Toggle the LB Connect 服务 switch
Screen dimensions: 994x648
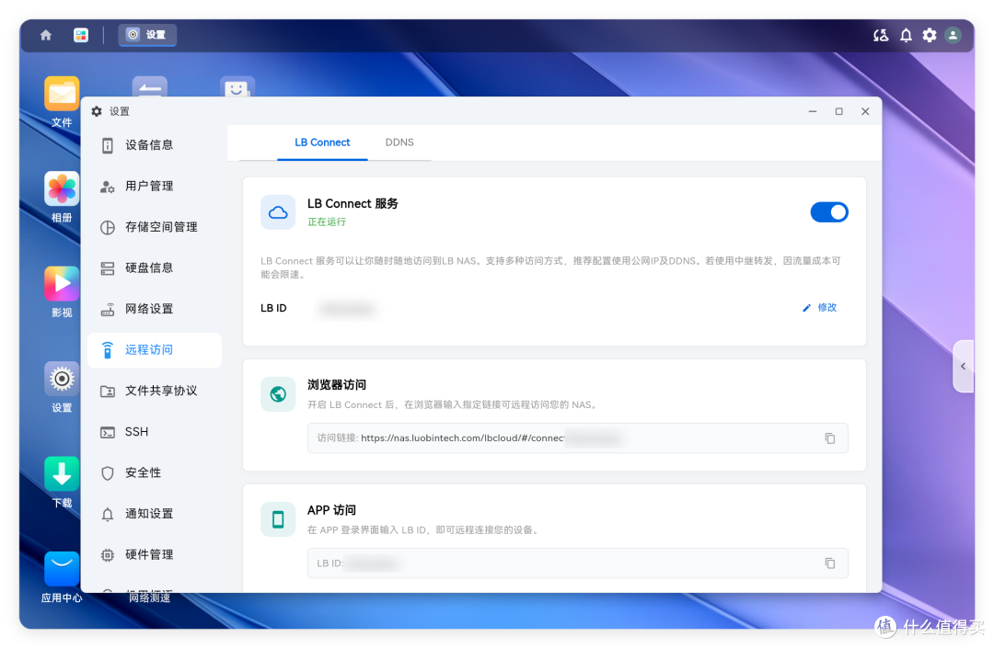[828, 212]
